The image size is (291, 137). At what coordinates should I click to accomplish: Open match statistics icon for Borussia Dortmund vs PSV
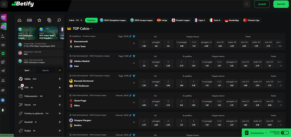pos(134,83)
